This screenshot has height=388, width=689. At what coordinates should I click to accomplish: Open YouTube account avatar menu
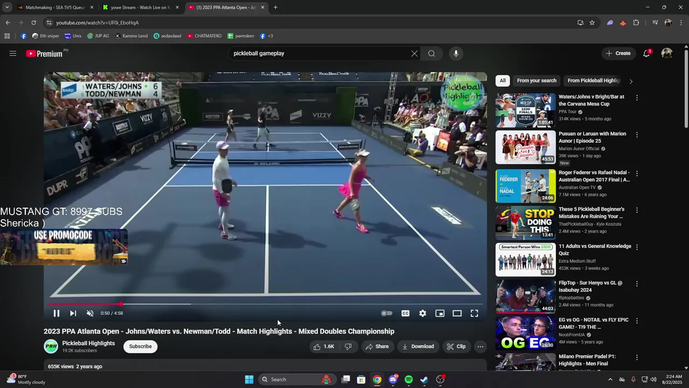[667, 53]
